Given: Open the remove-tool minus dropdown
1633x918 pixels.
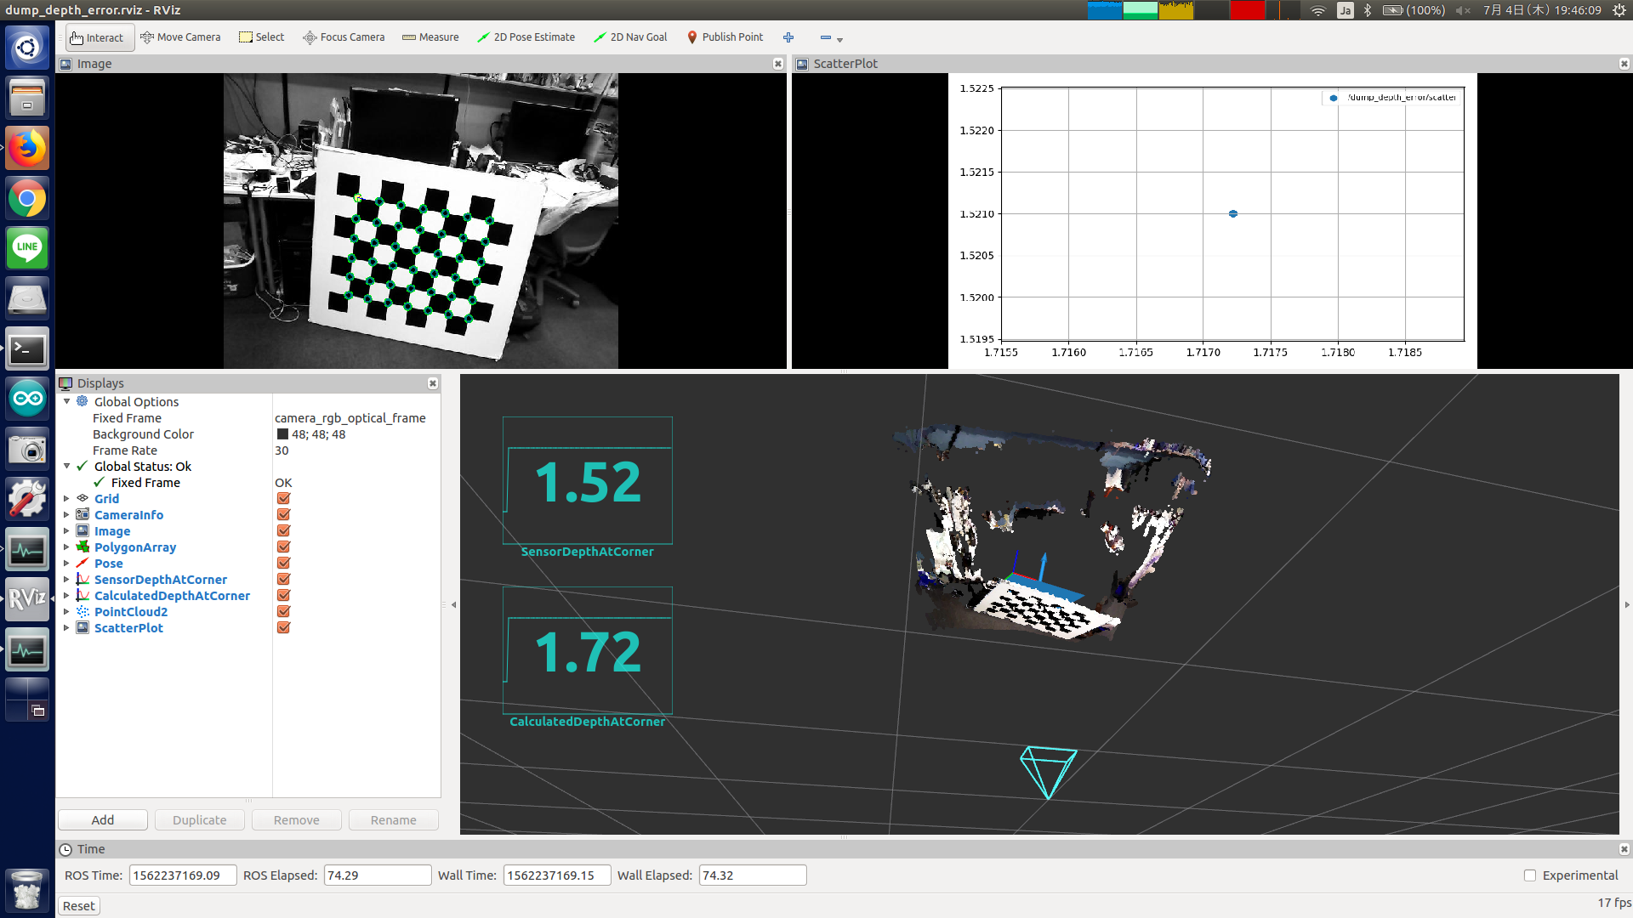Looking at the screenshot, I should click(x=831, y=38).
